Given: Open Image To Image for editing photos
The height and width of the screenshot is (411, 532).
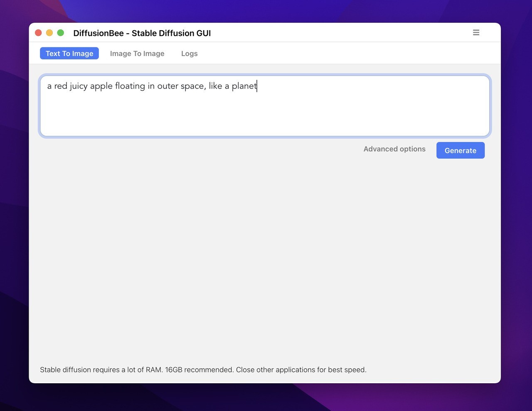Looking at the screenshot, I should (x=137, y=53).
